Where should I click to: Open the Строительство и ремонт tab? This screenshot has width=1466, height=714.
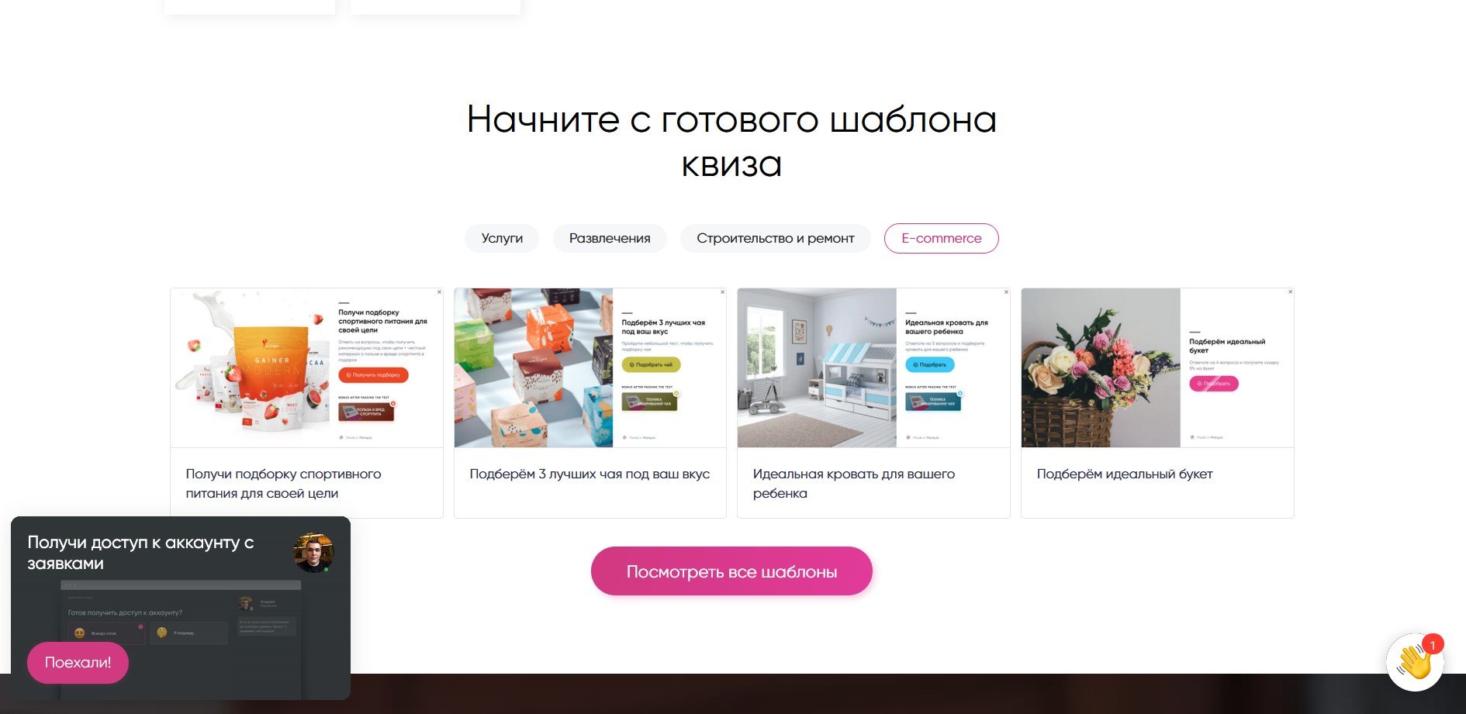[x=775, y=238]
